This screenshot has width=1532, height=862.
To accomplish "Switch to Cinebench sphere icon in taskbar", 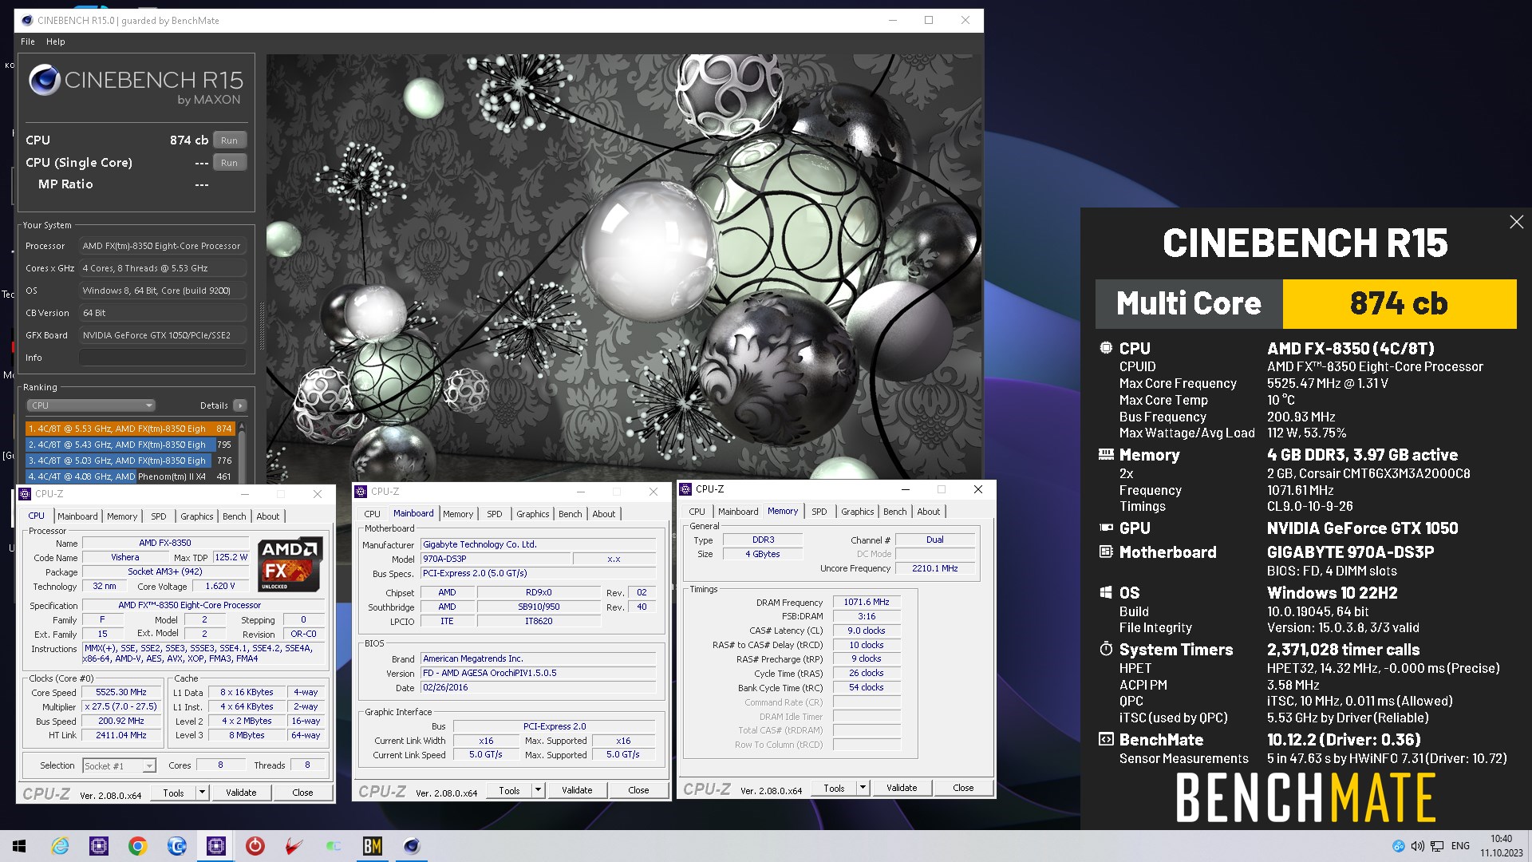I will [x=411, y=846].
